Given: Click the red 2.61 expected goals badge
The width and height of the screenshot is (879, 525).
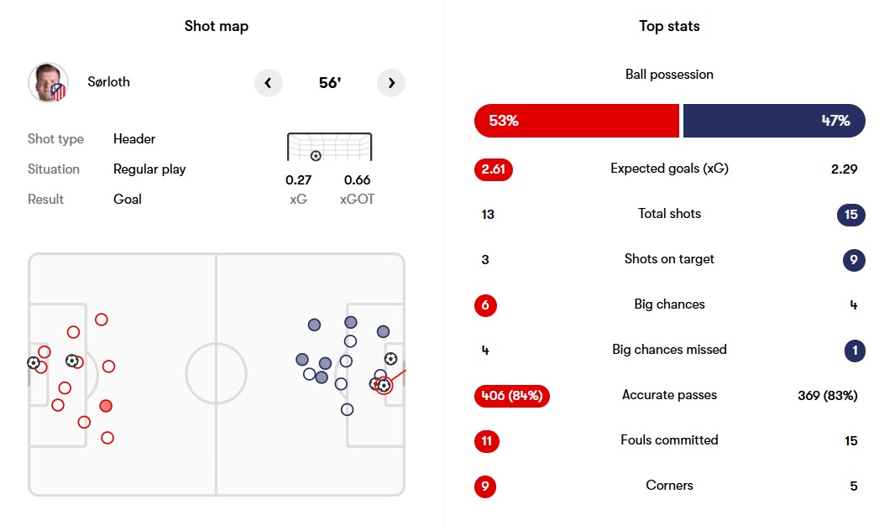Looking at the screenshot, I should coord(493,169).
